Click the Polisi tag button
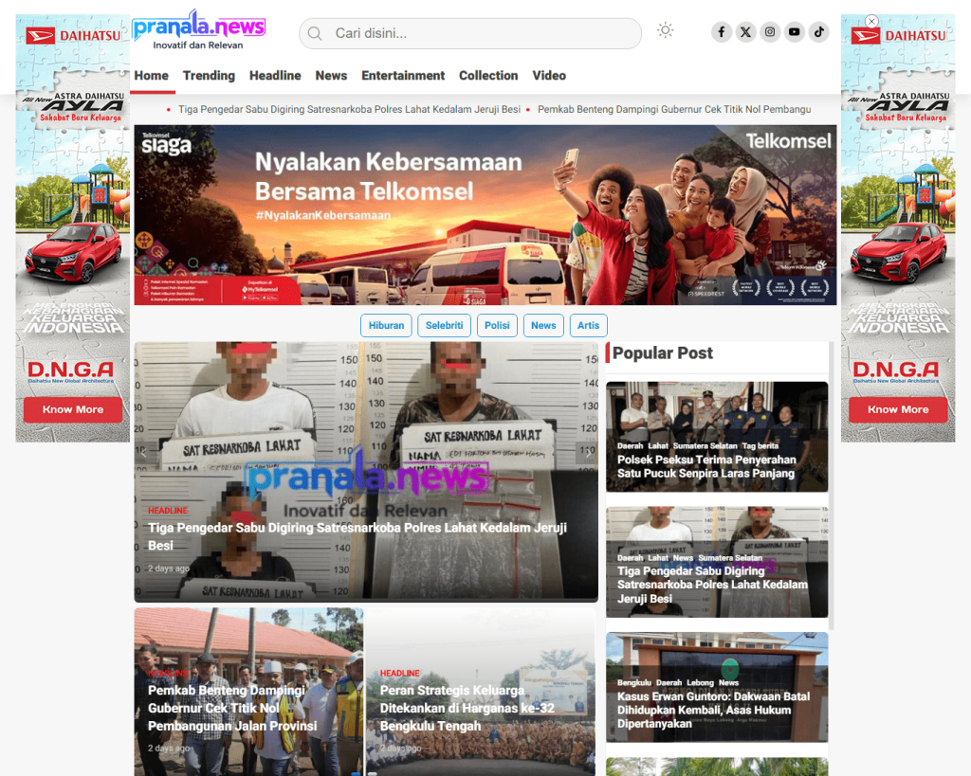The image size is (971, 776). [x=497, y=326]
